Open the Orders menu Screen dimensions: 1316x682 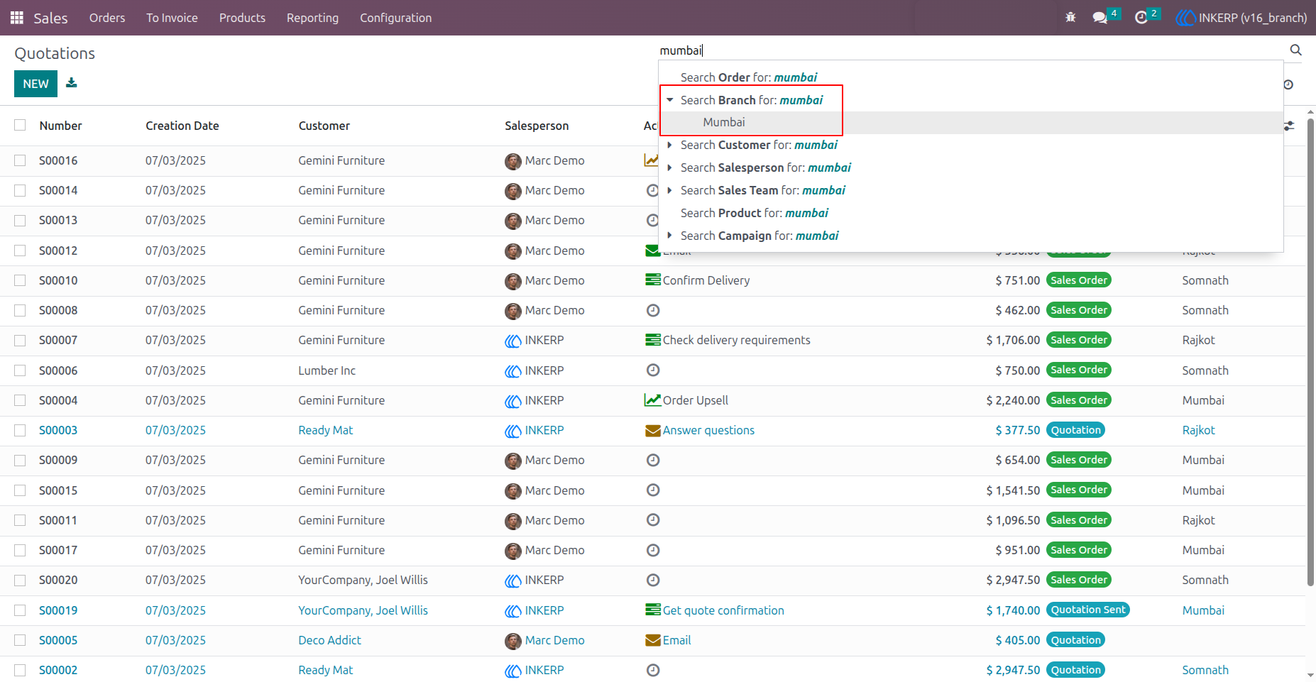click(x=107, y=18)
